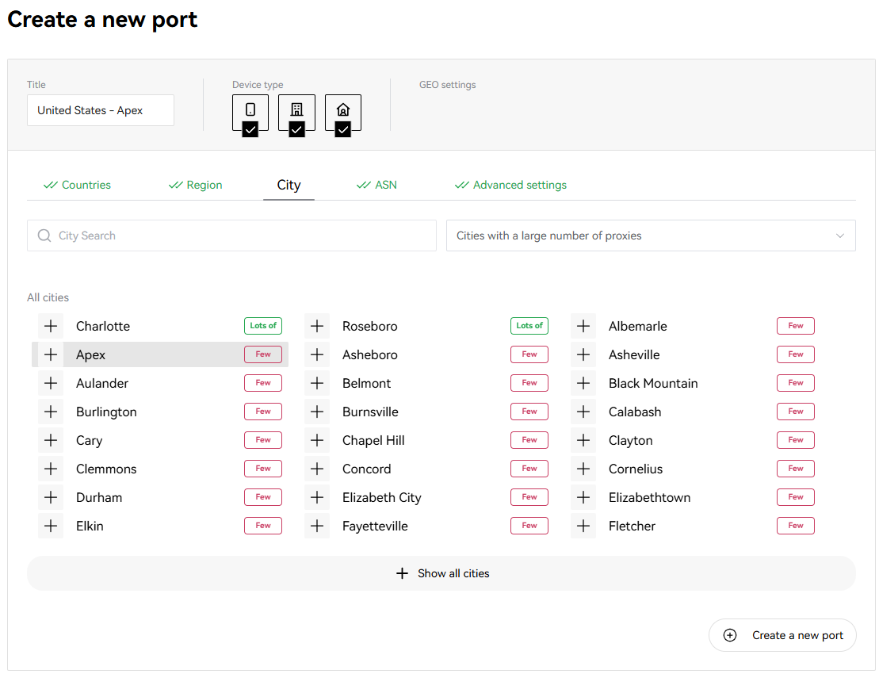Click the Elizabethtown city name
The image size is (879, 674).
(650, 498)
